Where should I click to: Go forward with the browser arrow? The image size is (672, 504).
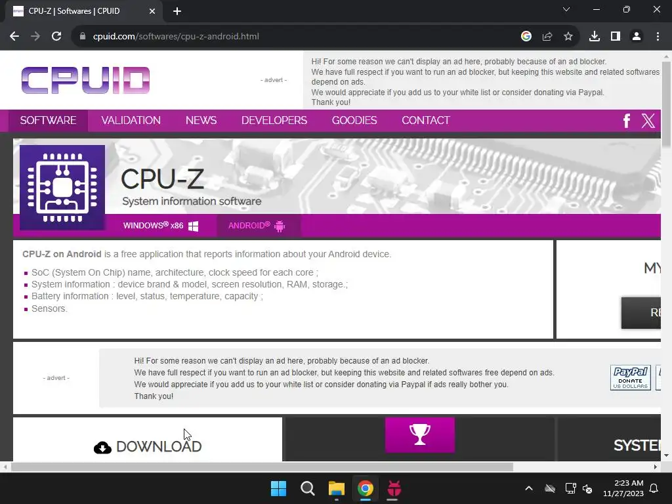(x=35, y=37)
